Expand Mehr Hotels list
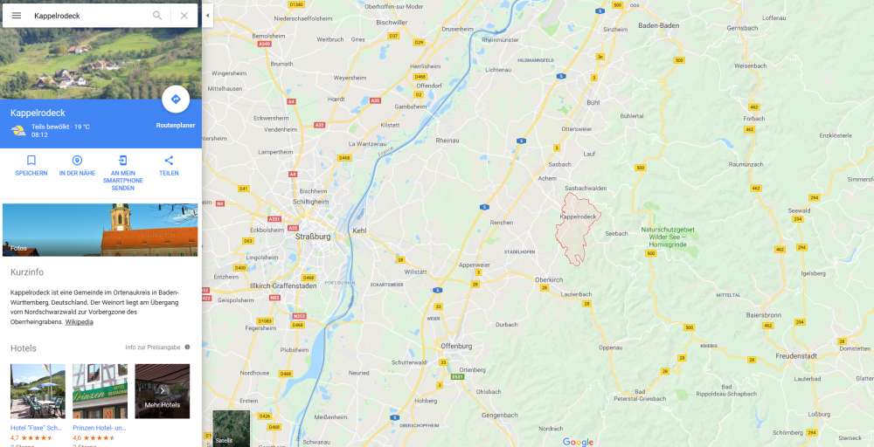The height and width of the screenshot is (447, 874). coord(163,391)
